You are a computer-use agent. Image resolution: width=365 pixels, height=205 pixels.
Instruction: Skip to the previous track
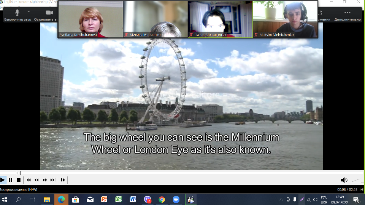coord(28,180)
